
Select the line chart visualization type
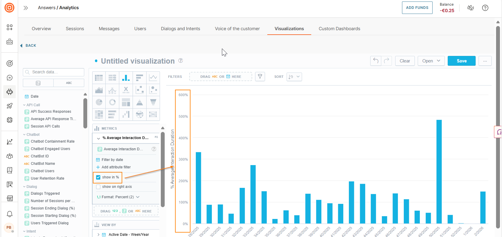click(x=153, y=78)
